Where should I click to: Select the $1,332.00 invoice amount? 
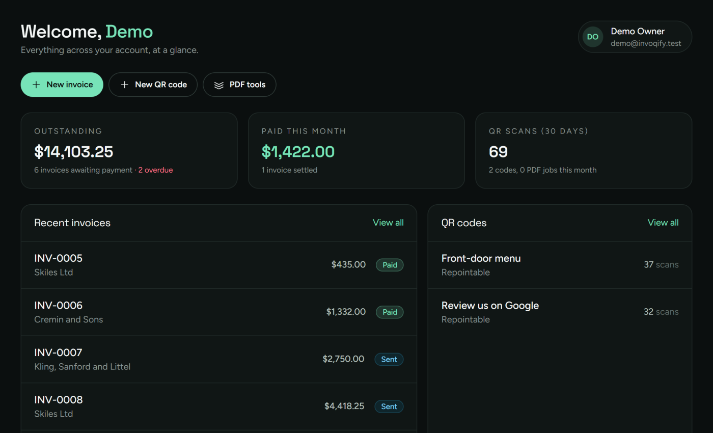tap(346, 312)
